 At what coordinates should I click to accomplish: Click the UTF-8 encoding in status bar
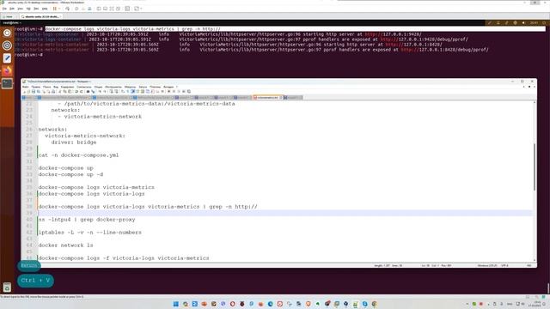[x=504, y=265]
